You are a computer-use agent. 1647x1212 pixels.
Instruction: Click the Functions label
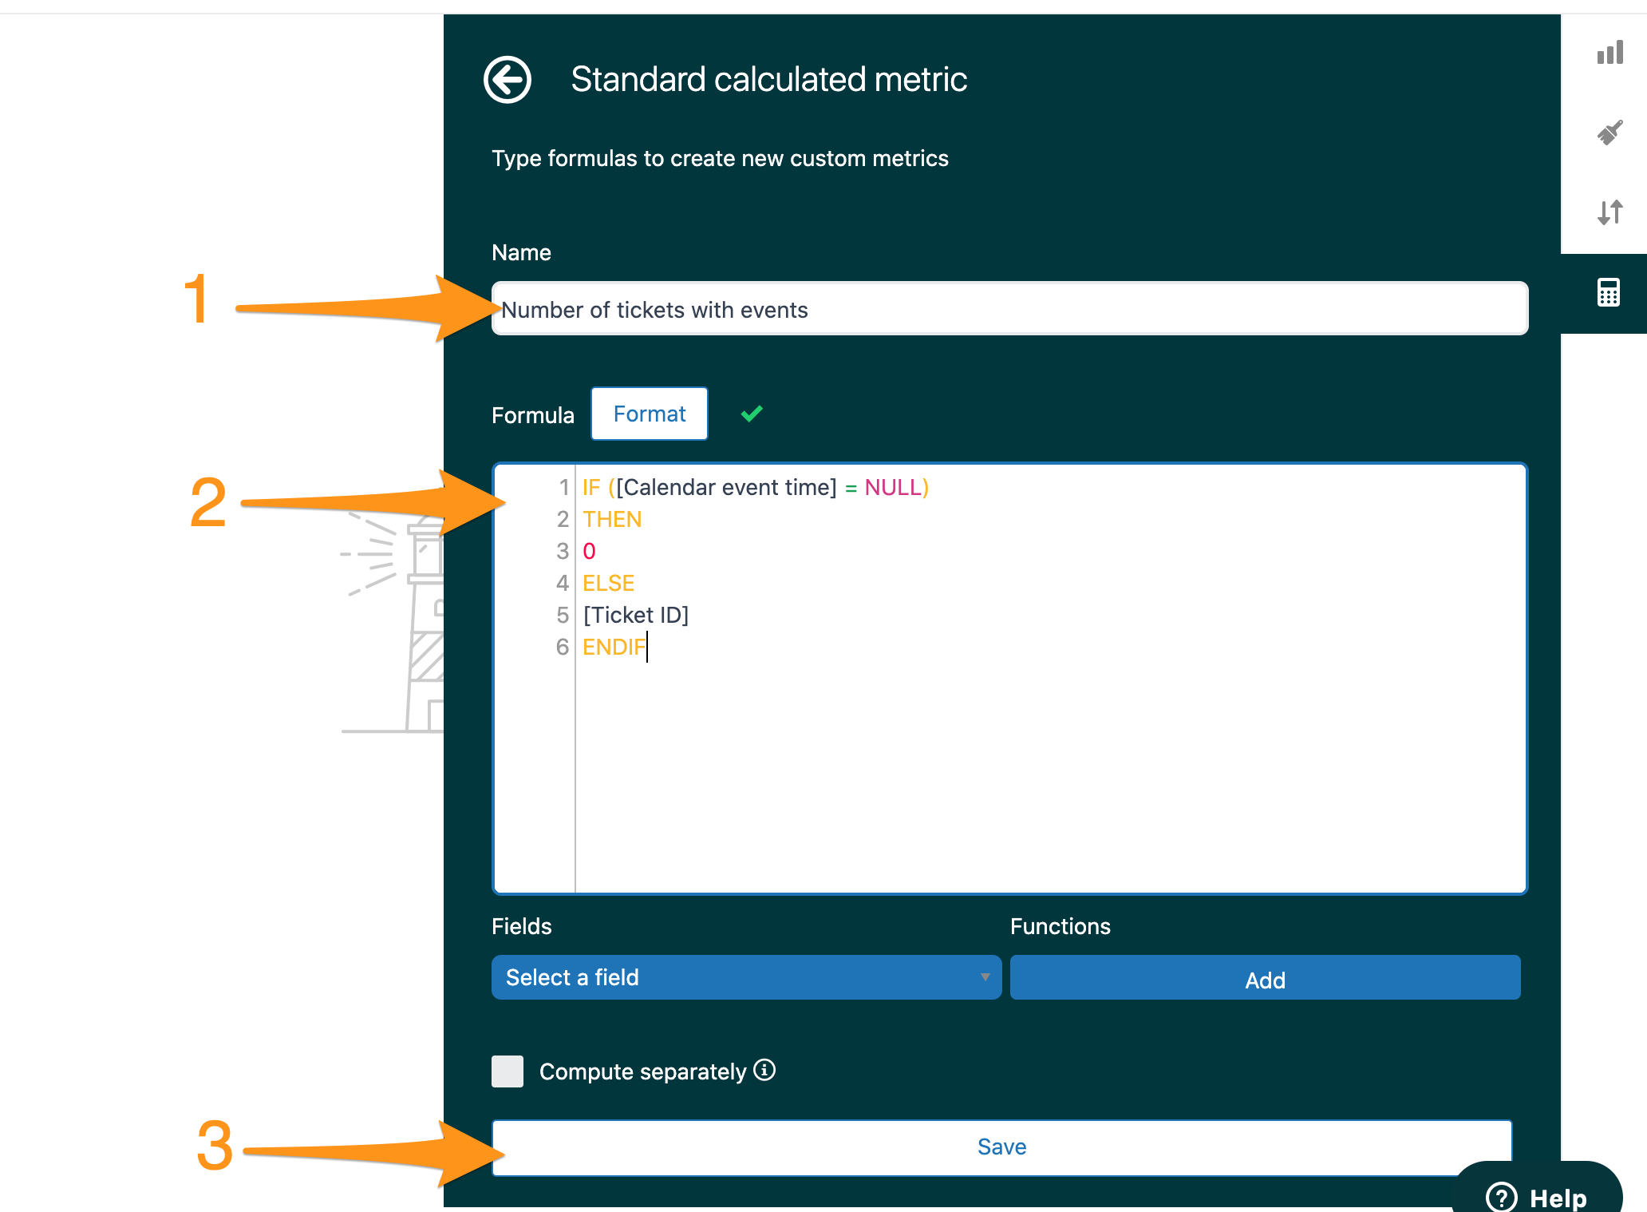click(1060, 926)
